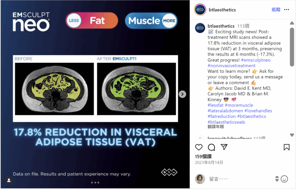
Task: Open the three-dot more options menu
Action: pos(286,9)
